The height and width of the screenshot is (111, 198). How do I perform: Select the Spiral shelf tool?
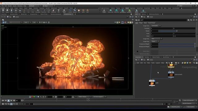[83, 11]
